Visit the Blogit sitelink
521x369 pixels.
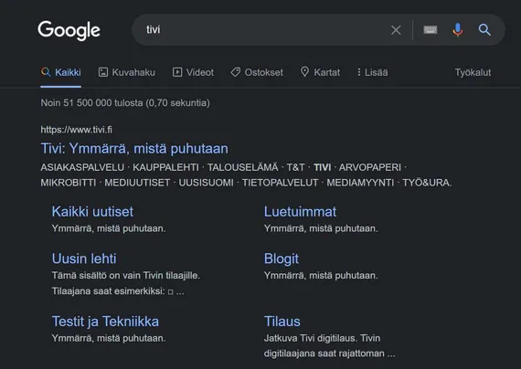click(x=282, y=258)
